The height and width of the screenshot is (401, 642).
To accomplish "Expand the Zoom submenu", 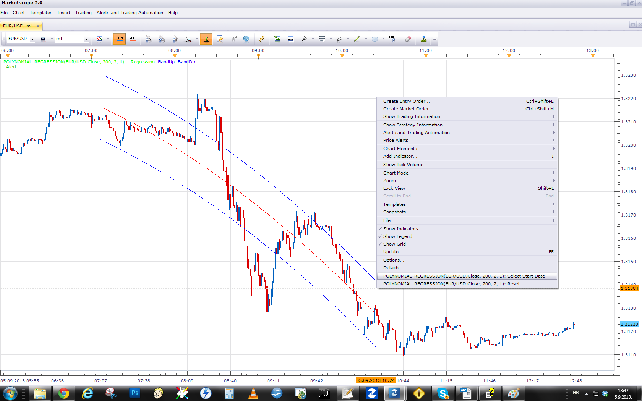I will pos(467,181).
